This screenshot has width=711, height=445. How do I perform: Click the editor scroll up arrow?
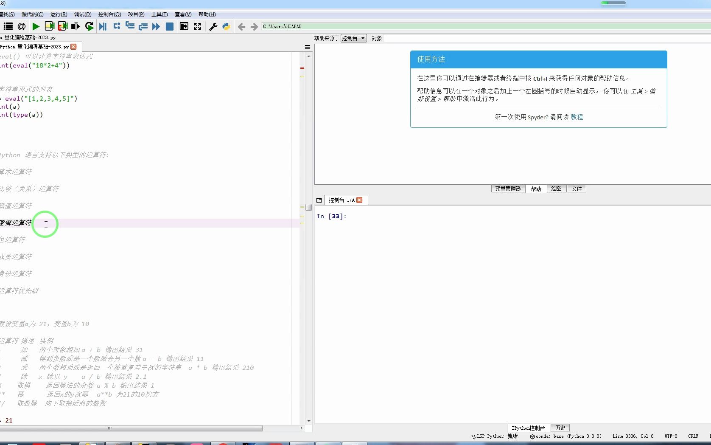(308, 56)
